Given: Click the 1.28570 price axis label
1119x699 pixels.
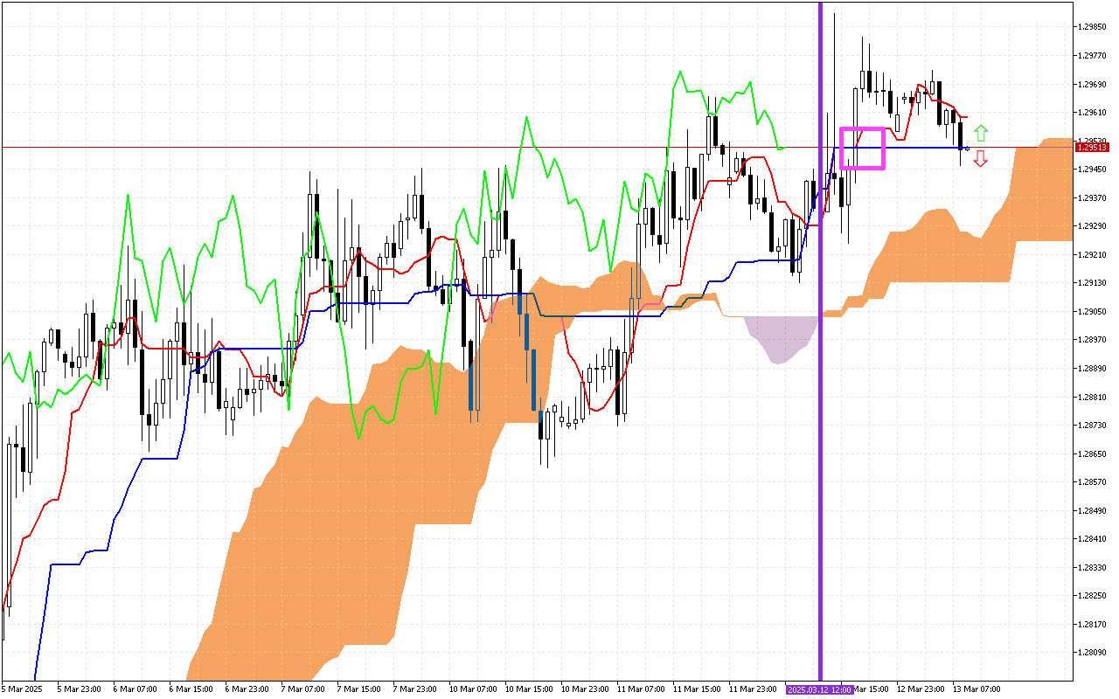Looking at the screenshot, I should 1093,482.
